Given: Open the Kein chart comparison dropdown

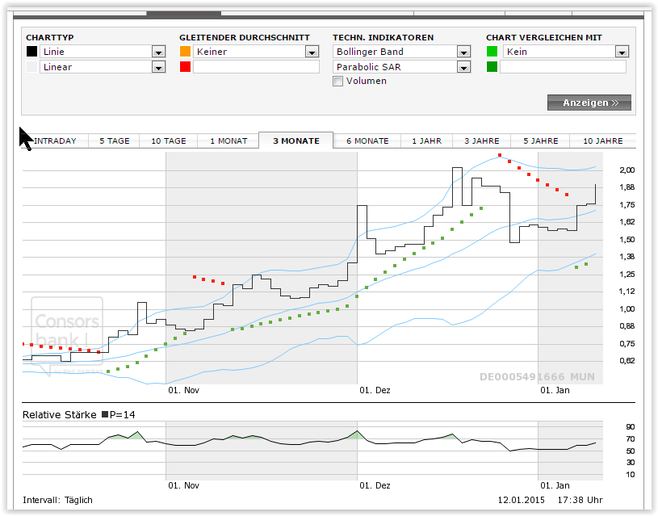Looking at the screenshot, I should click(x=566, y=52).
